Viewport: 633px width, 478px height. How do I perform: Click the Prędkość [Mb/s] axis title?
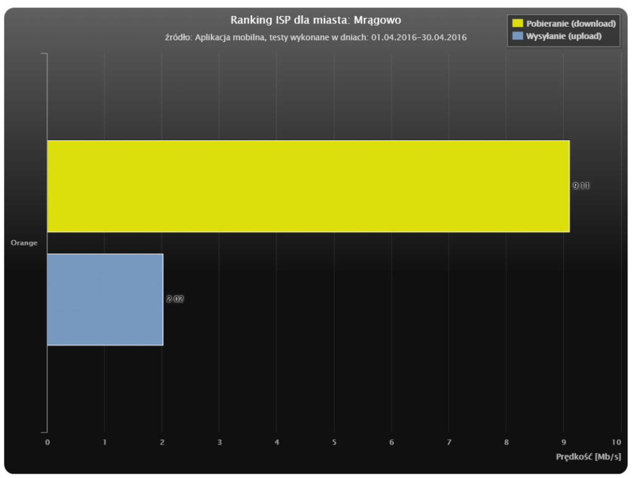coord(588,456)
